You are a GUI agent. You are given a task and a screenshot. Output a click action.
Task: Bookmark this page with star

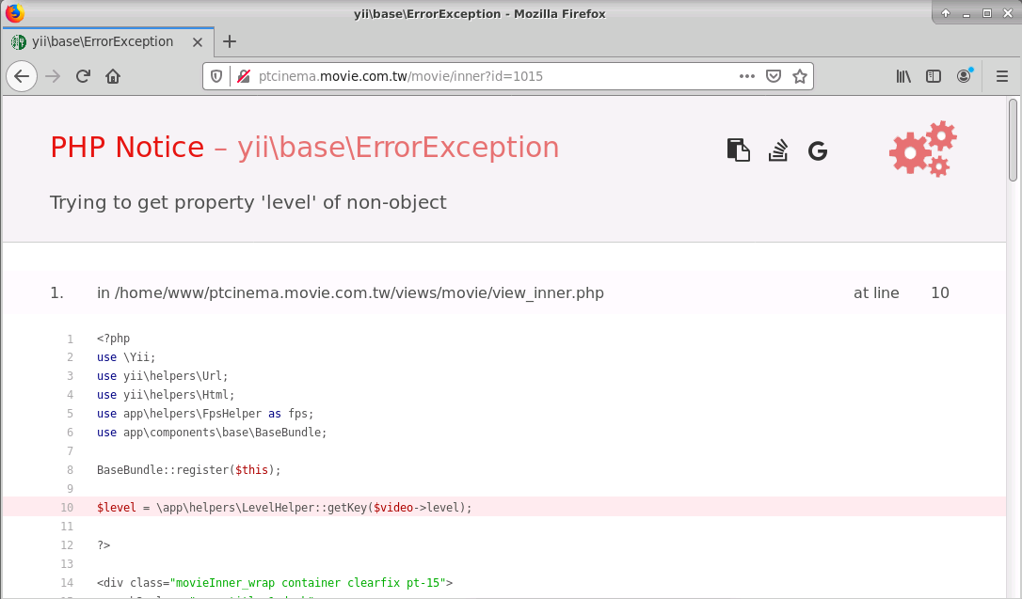pos(800,76)
